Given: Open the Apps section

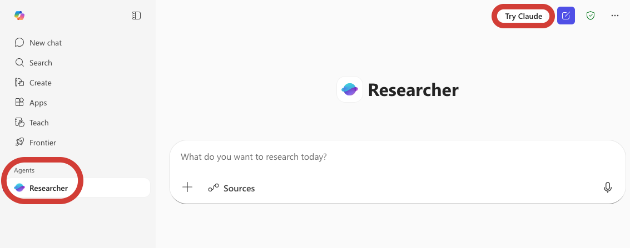Looking at the screenshot, I should [38, 103].
